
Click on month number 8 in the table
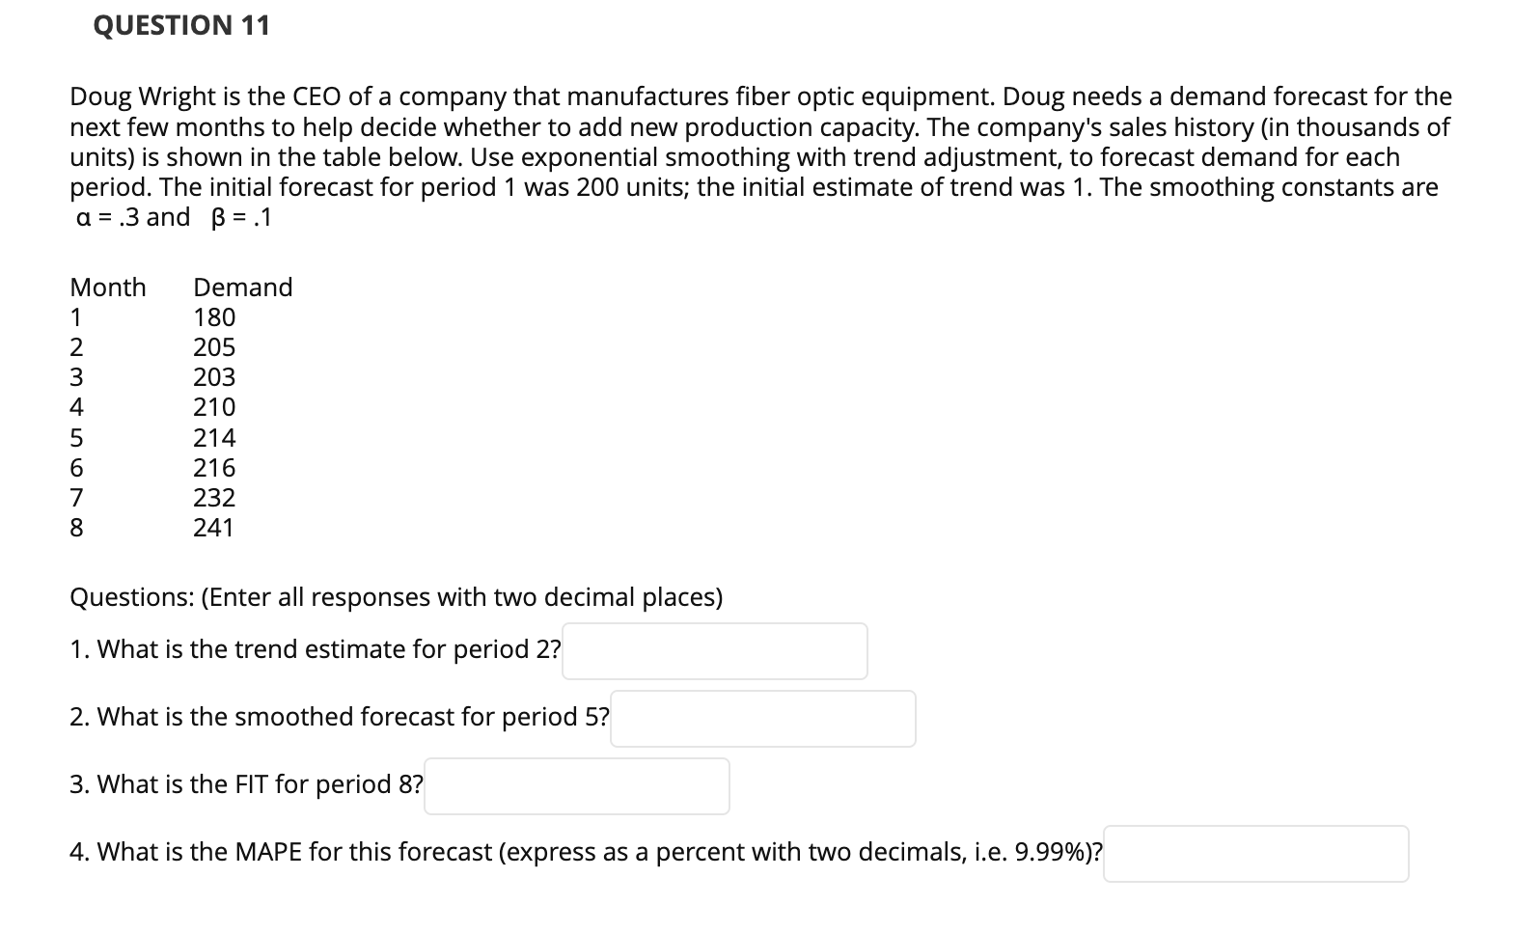(76, 527)
